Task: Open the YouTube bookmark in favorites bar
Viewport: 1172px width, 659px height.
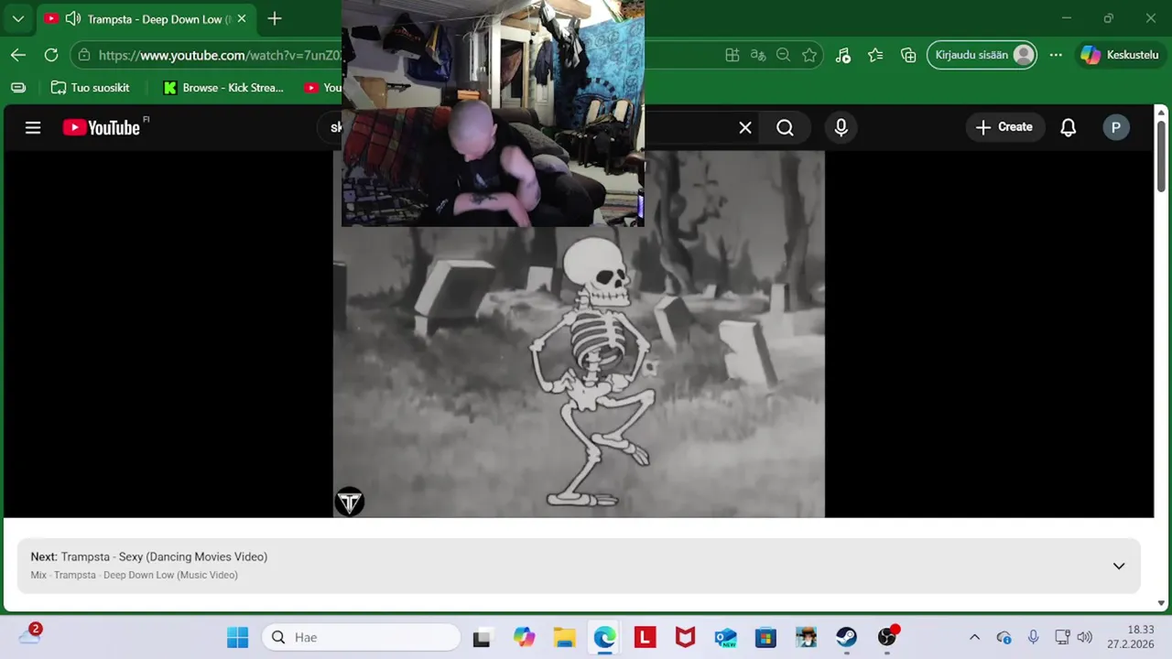Action: point(322,88)
